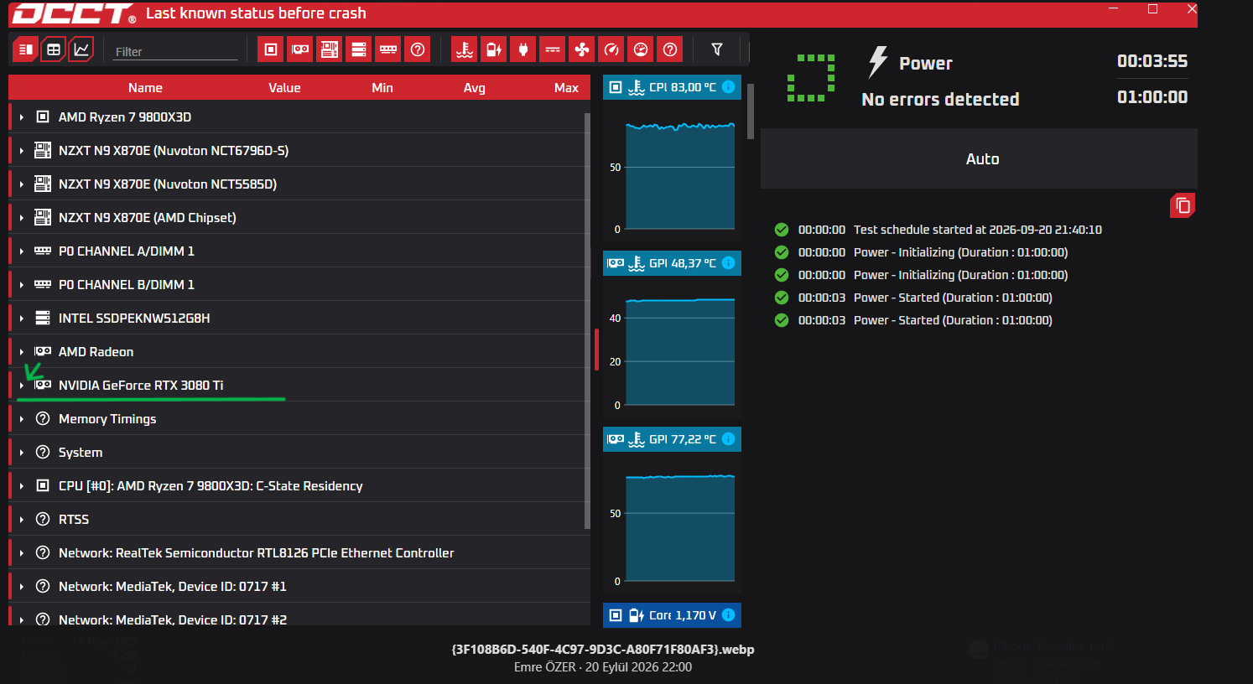Toggle the memory module hardware filter icon
This screenshot has height=684, width=1253.
click(x=387, y=49)
